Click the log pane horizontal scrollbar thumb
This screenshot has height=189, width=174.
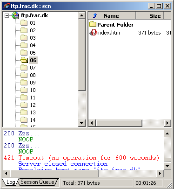[x=54, y=173]
